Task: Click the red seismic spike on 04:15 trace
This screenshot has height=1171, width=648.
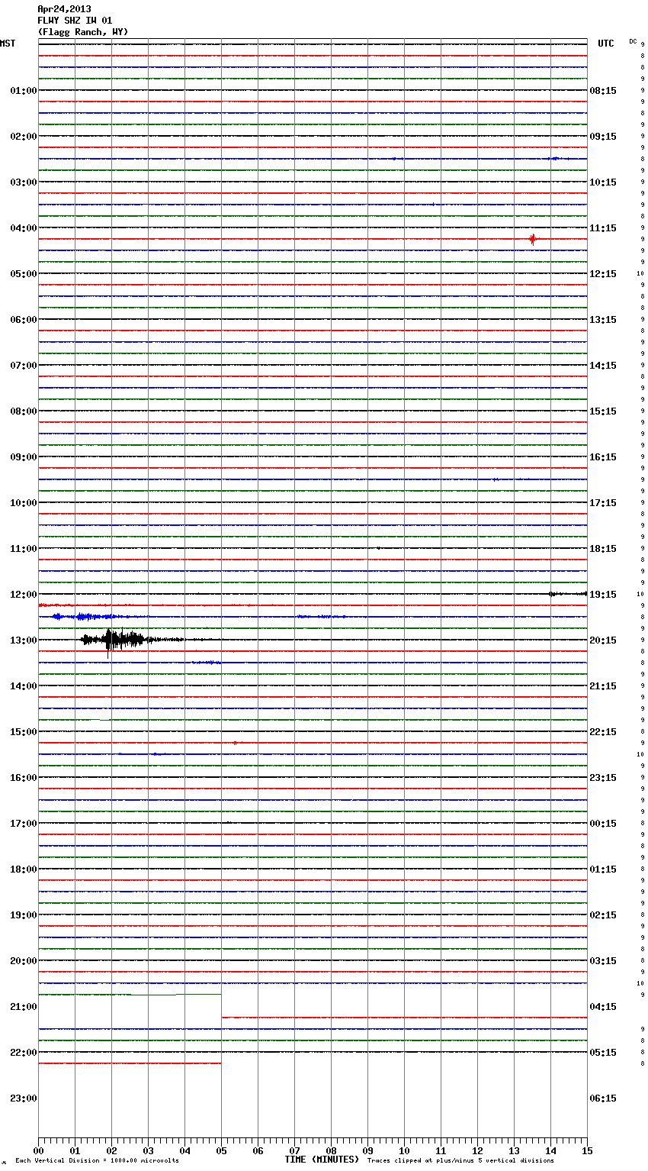Action: point(533,239)
